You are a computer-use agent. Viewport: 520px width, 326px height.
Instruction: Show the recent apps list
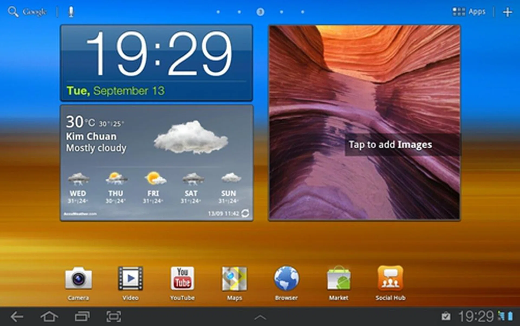[82, 317]
